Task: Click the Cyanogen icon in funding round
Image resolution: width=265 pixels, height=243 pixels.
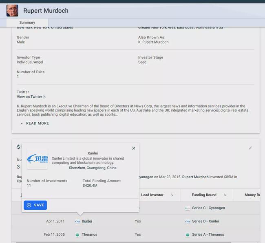Action: (x=187, y=208)
